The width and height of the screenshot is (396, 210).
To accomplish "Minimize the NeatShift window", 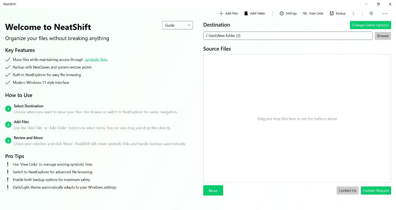I will (366, 4).
